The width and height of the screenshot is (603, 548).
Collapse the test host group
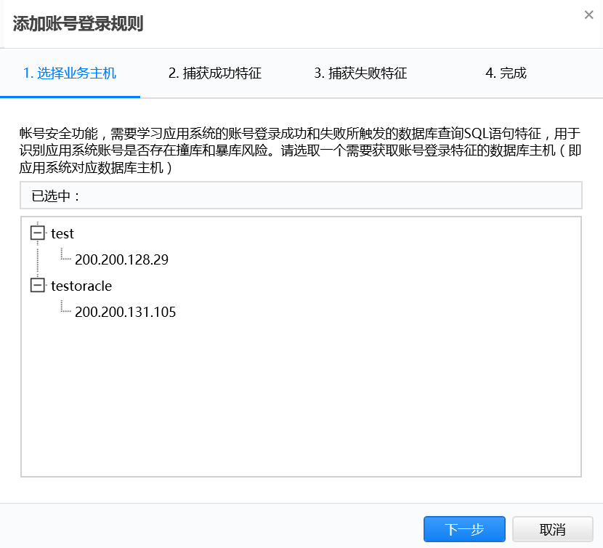pyautogui.click(x=37, y=233)
